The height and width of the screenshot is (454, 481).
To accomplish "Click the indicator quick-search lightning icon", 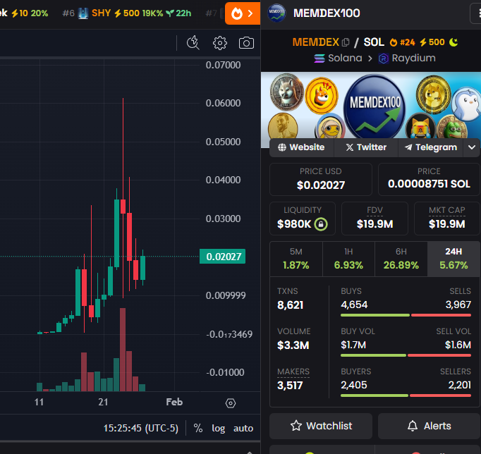I will [x=193, y=42].
